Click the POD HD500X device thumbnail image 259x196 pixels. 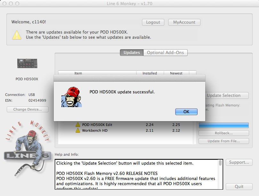27,63
